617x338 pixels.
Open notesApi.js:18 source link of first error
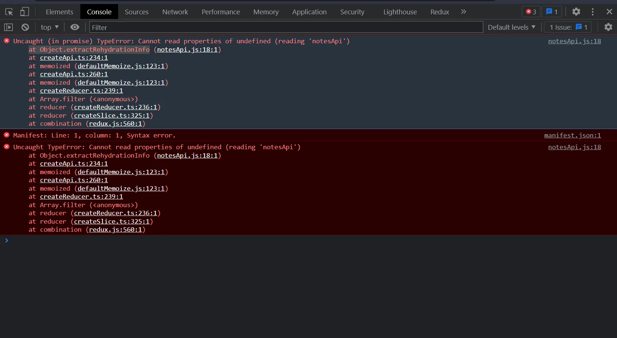pos(574,41)
